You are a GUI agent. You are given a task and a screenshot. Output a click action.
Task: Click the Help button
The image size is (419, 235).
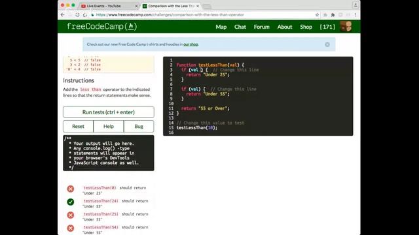109,126
